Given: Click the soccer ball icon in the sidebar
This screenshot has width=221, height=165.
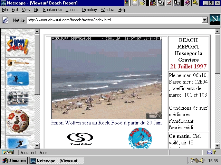Looking at the screenshot, I should [18, 122].
